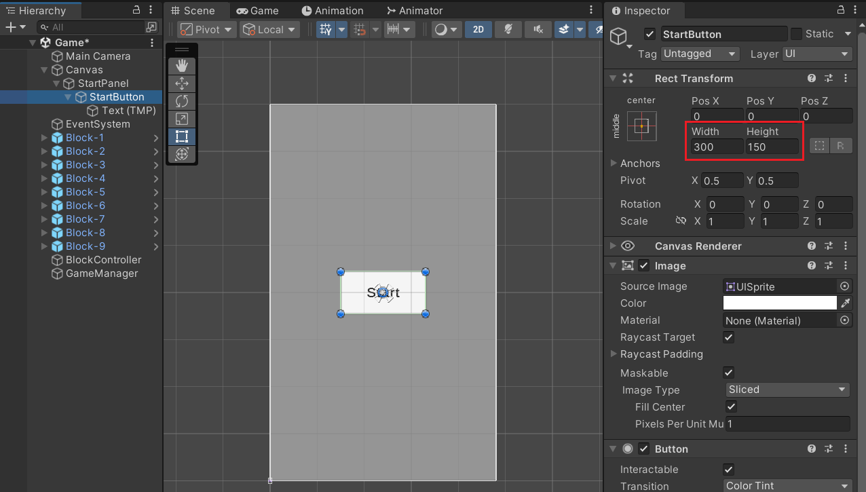Image resolution: width=866 pixels, height=492 pixels.
Task: Select the Rect tool
Action: (181, 136)
